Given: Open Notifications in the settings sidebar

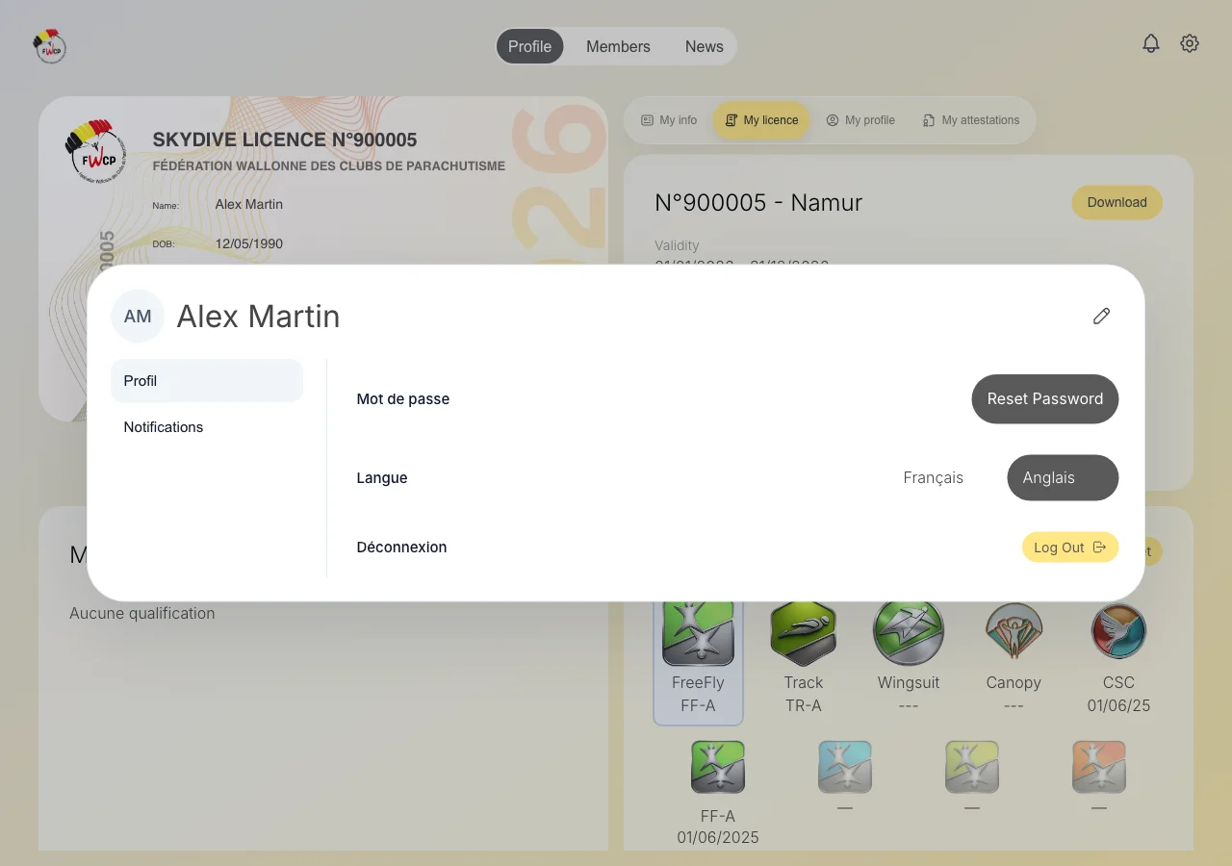Looking at the screenshot, I should coord(207,427).
